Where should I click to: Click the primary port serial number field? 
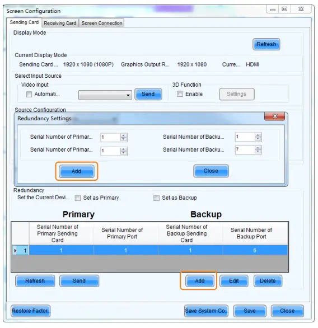click(110, 151)
